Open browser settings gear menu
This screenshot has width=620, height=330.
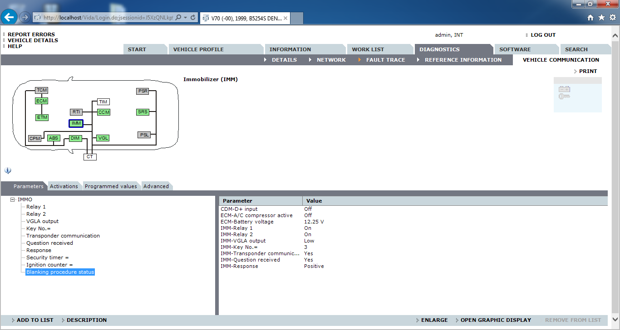612,18
